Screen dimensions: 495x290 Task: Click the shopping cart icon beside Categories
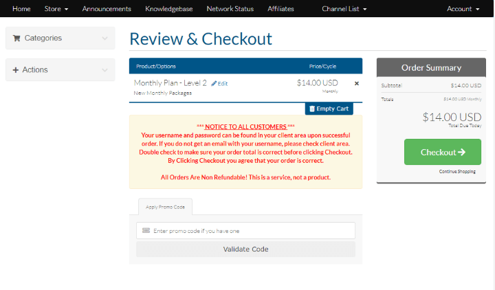coord(16,38)
